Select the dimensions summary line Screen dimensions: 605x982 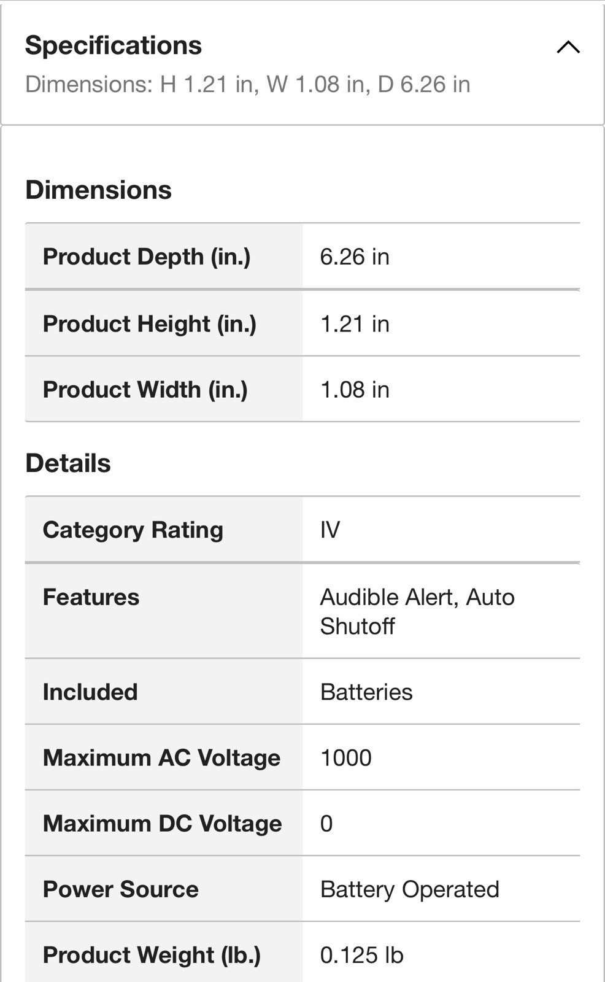248,84
